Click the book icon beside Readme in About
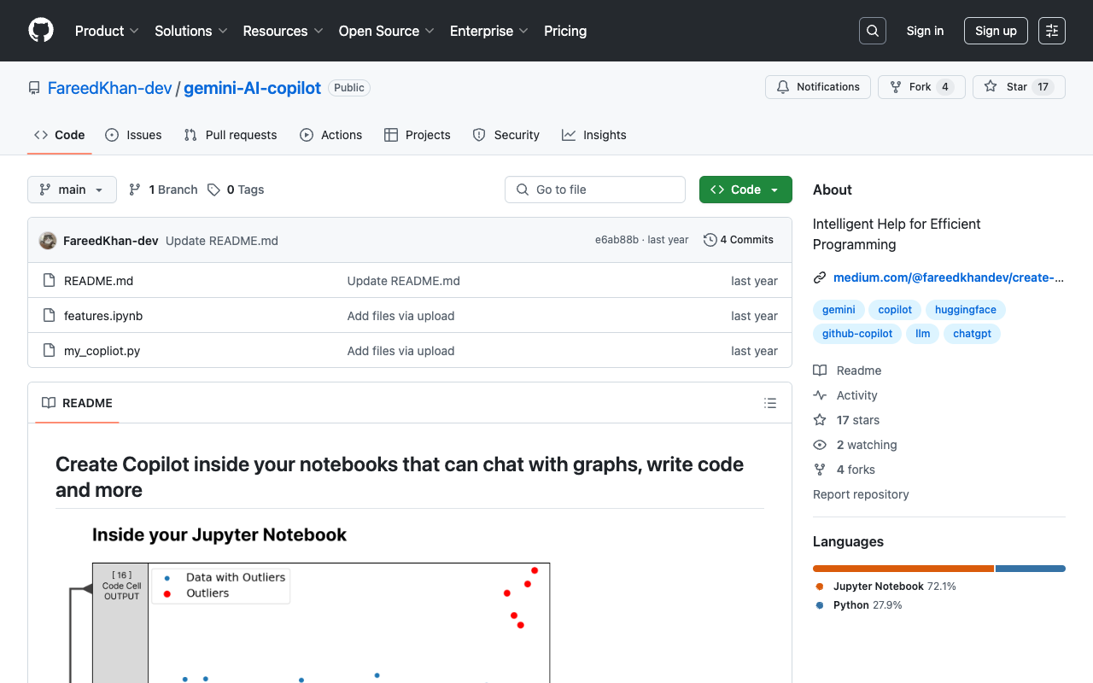This screenshot has width=1093, height=683. tap(820, 371)
